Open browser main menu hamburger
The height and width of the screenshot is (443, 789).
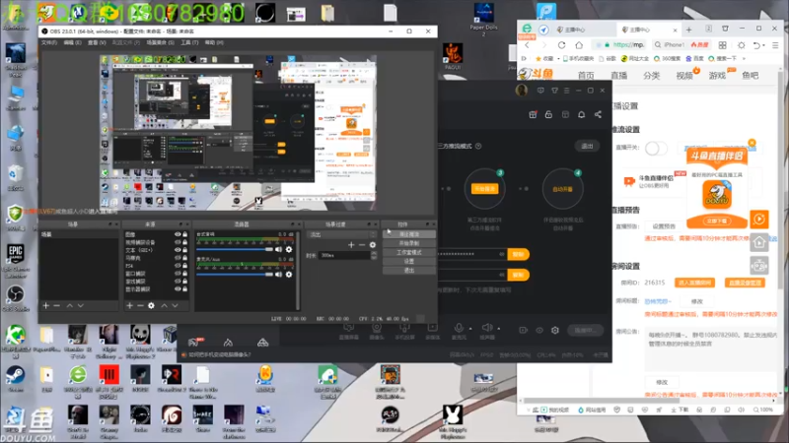click(x=775, y=45)
